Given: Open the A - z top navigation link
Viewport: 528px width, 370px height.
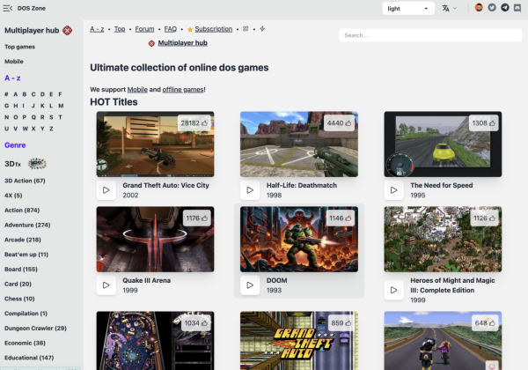Looking at the screenshot, I should 97,29.
